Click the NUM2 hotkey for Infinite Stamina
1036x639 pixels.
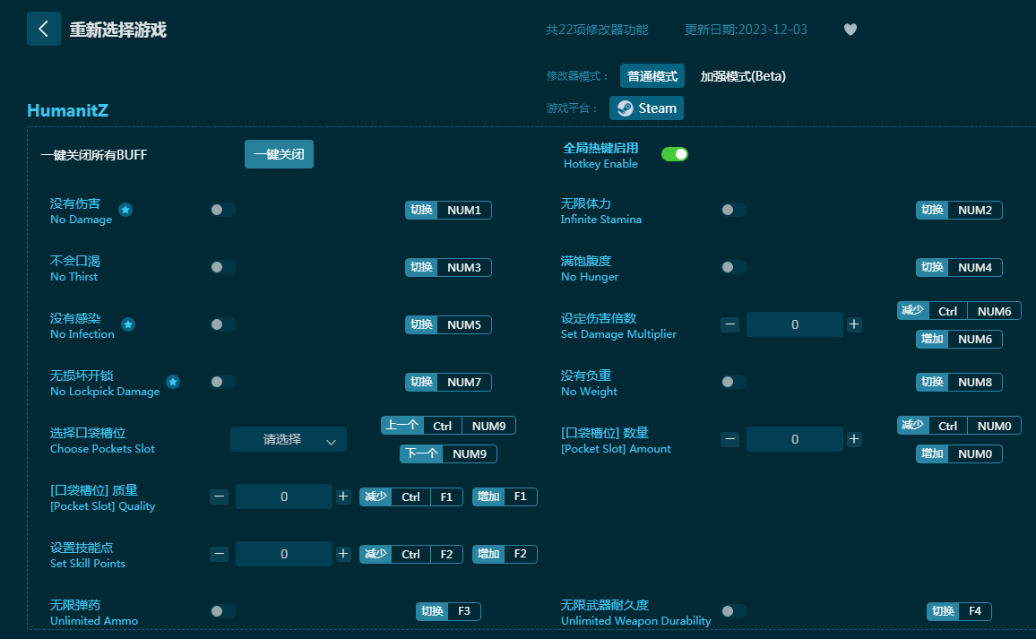959,210
